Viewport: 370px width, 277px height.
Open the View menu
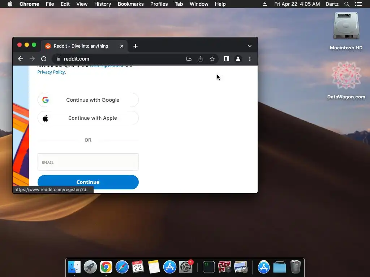click(82, 4)
